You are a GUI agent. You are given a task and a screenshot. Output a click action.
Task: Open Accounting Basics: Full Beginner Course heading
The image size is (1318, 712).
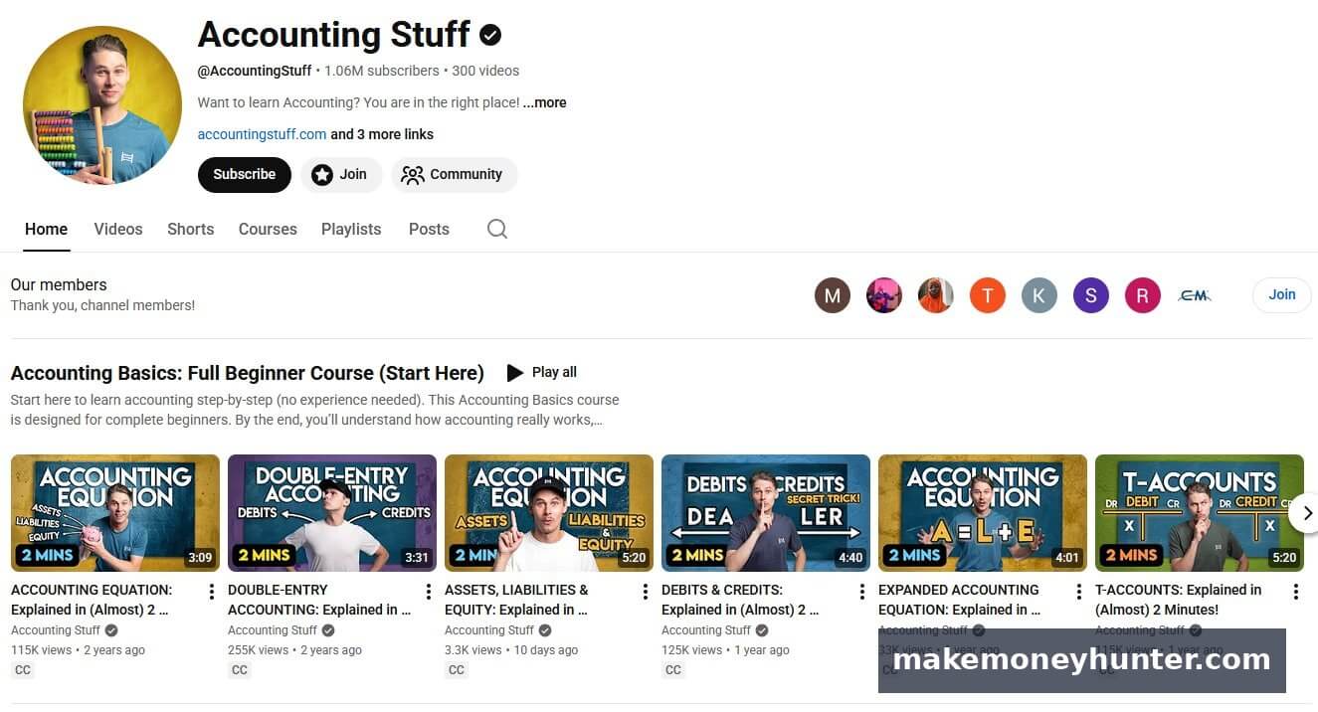[x=248, y=373]
